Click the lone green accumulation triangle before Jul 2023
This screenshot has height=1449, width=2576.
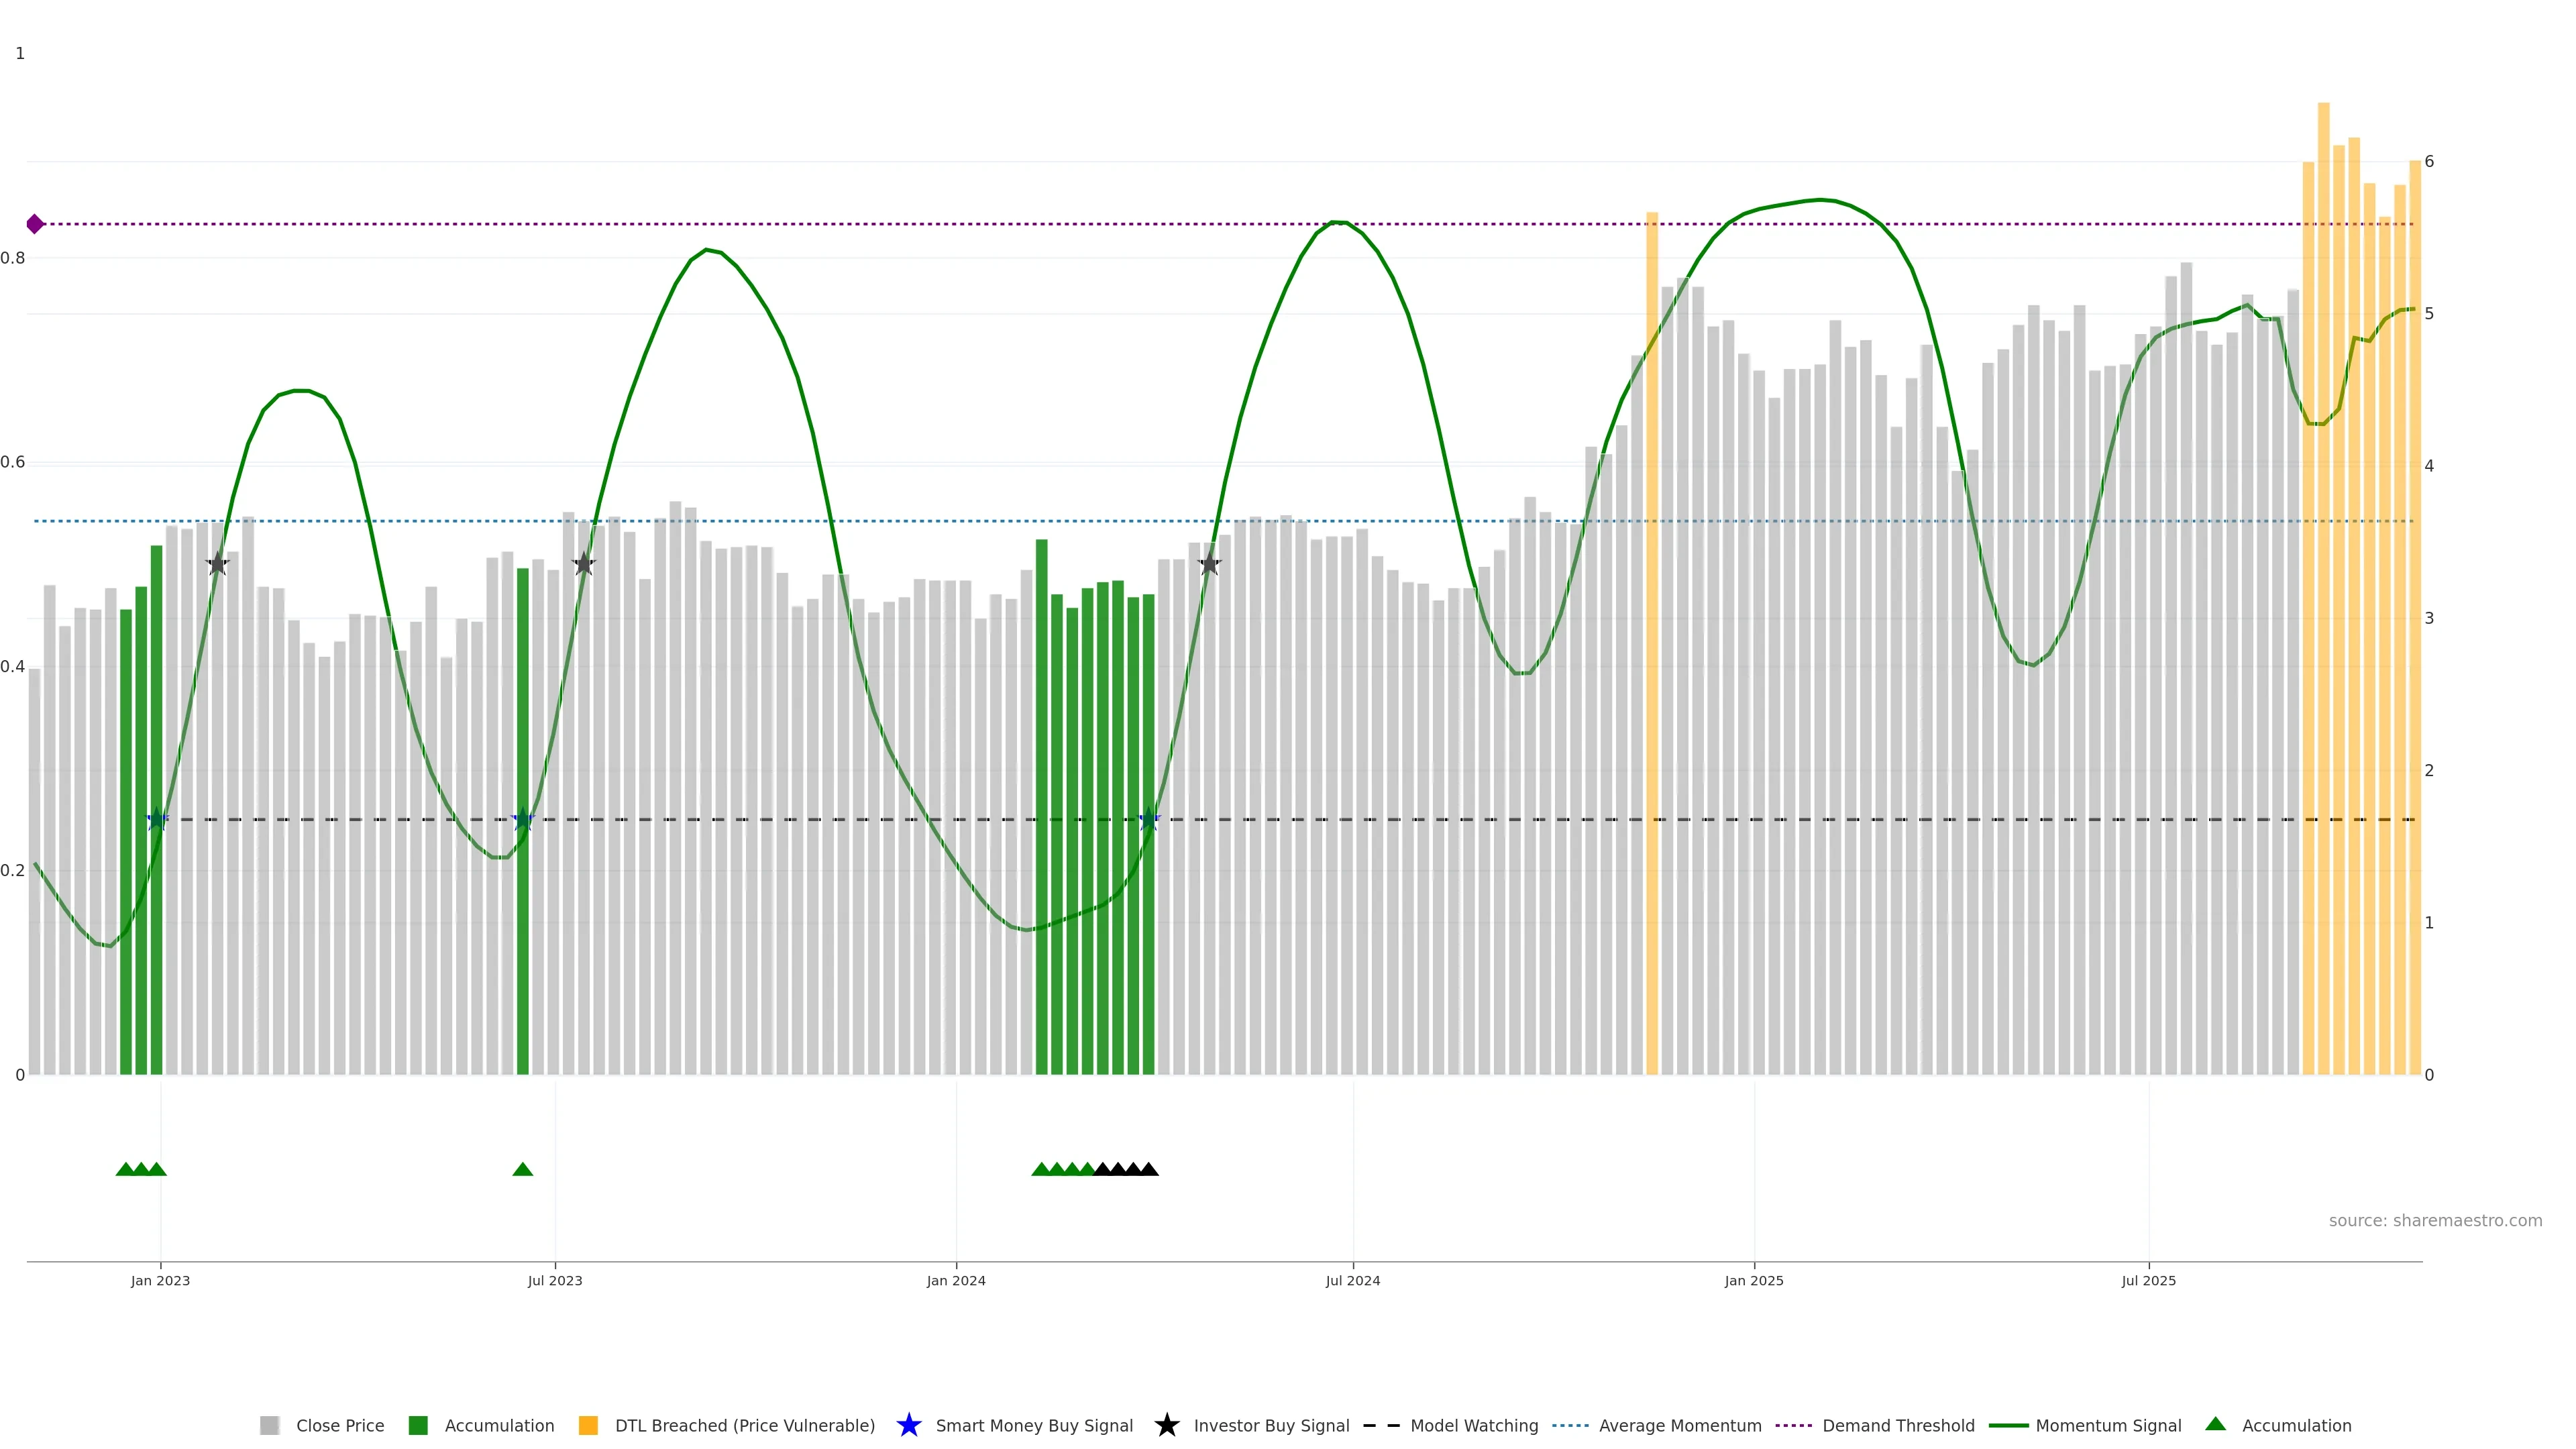(522, 1169)
